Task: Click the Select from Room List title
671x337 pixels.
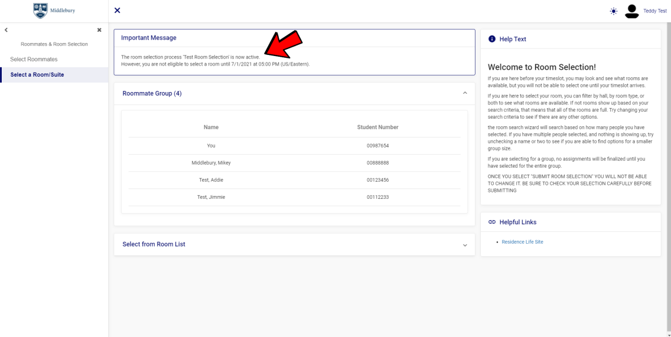Action: (x=154, y=244)
